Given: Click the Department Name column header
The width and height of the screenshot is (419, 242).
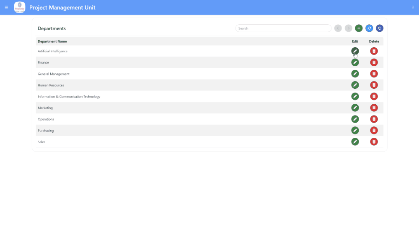Looking at the screenshot, I should tap(52, 41).
